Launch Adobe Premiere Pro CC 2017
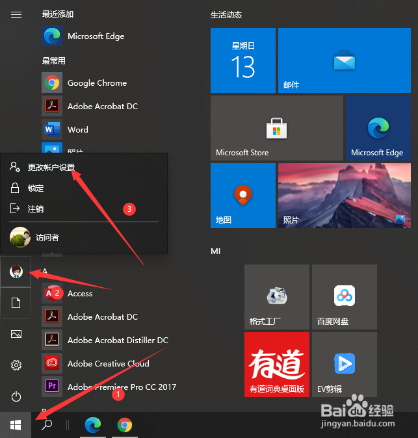418x438 pixels. point(109,387)
